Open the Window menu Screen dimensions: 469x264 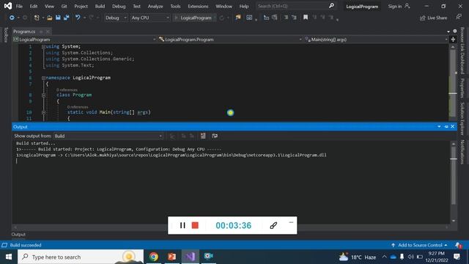tap(224, 6)
